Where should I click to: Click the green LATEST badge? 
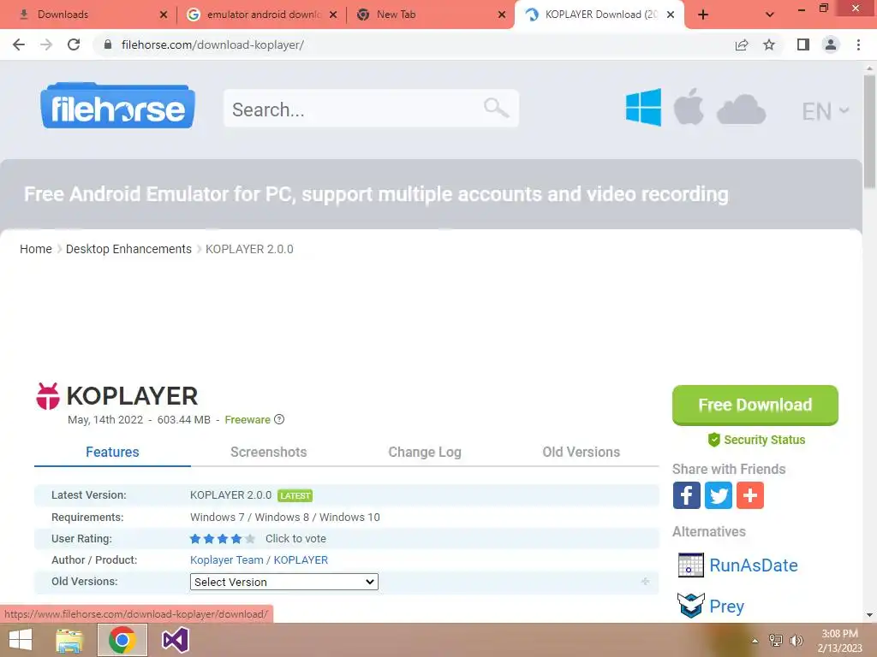[x=295, y=495]
